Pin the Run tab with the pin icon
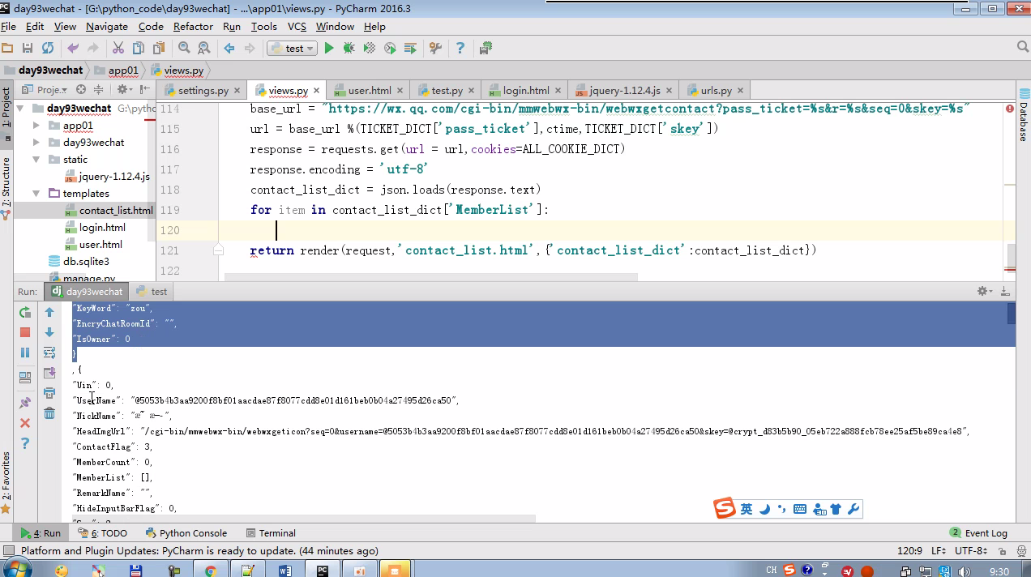 click(25, 403)
